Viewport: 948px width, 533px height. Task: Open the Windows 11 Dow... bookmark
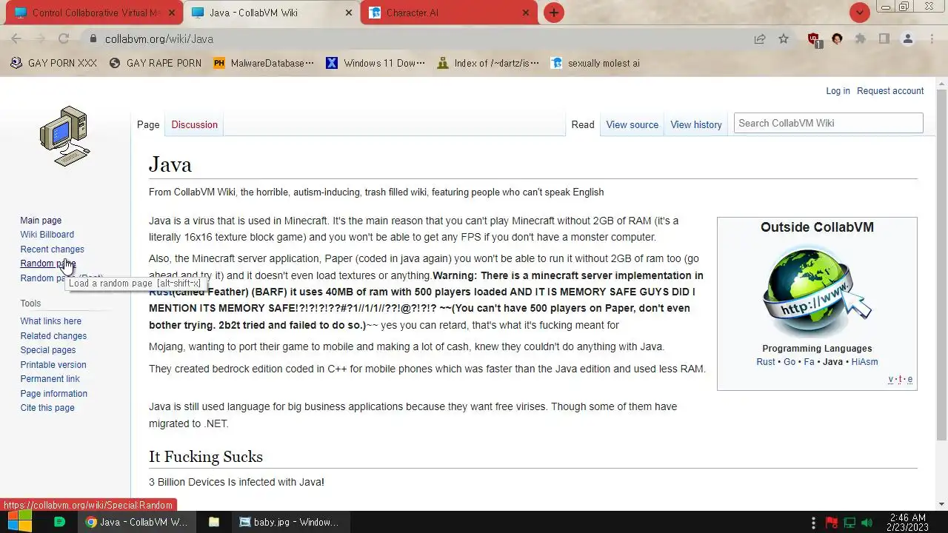(375, 63)
